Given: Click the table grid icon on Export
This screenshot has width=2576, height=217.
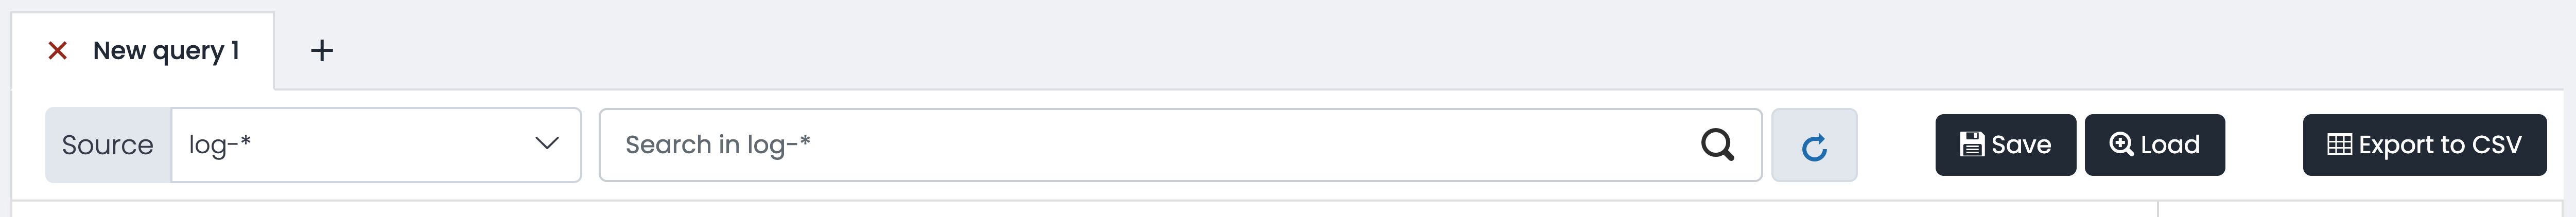Looking at the screenshot, I should (2339, 145).
